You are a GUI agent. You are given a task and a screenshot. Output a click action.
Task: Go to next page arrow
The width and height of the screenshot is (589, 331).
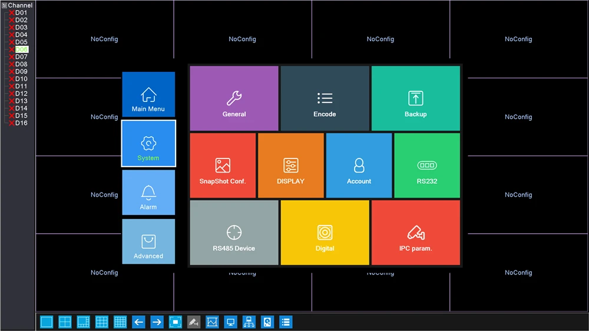pos(157,322)
